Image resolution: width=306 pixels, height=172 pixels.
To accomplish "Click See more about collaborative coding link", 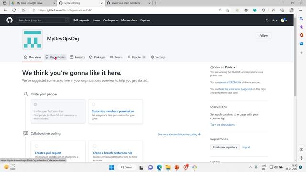I will [x=179, y=134].
